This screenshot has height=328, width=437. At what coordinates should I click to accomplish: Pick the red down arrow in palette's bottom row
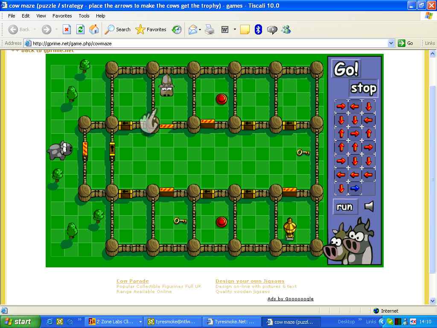point(341,188)
